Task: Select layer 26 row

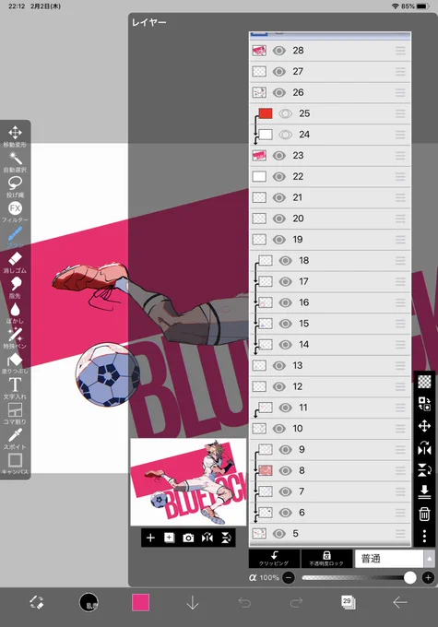Action: [x=330, y=93]
